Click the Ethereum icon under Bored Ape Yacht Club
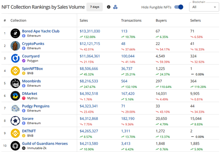 [24, 36]
